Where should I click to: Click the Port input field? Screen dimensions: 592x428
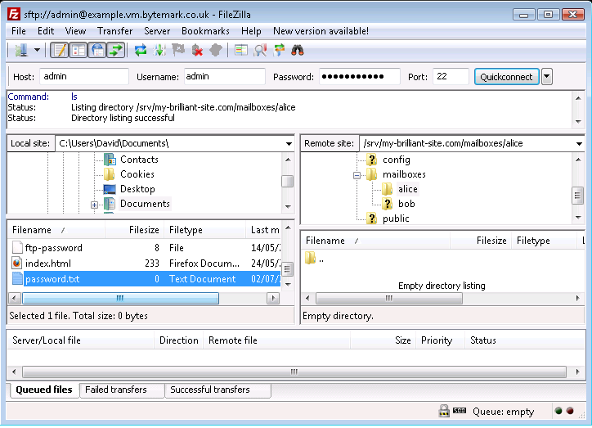pos(450,77)
